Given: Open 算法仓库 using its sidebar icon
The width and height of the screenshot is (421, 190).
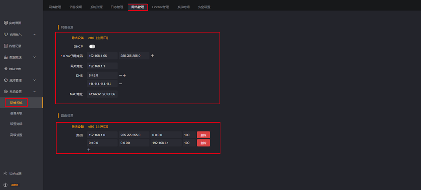Looking at the screenshot, I should pyautogui.click(x=6, y=69).
